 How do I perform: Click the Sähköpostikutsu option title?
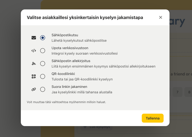tap(65, 35)
